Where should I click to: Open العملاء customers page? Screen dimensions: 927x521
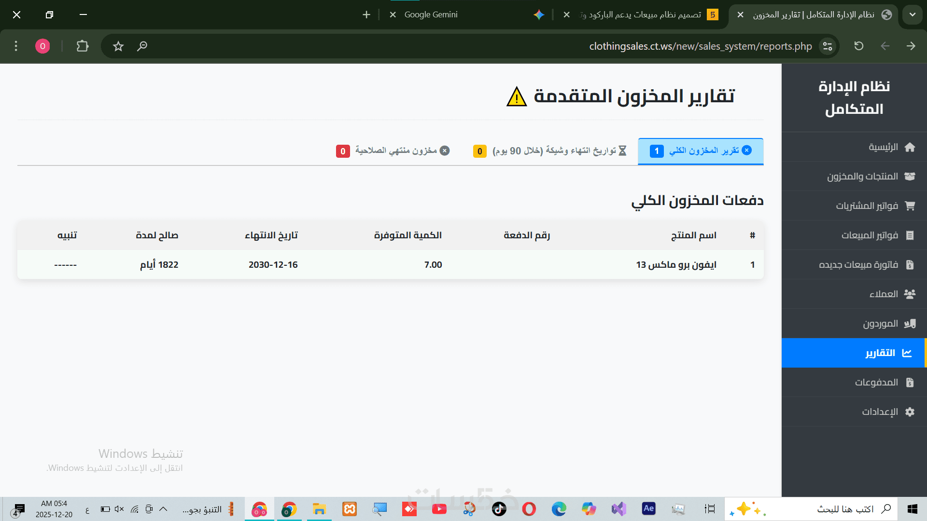click(x=884, y=294)
